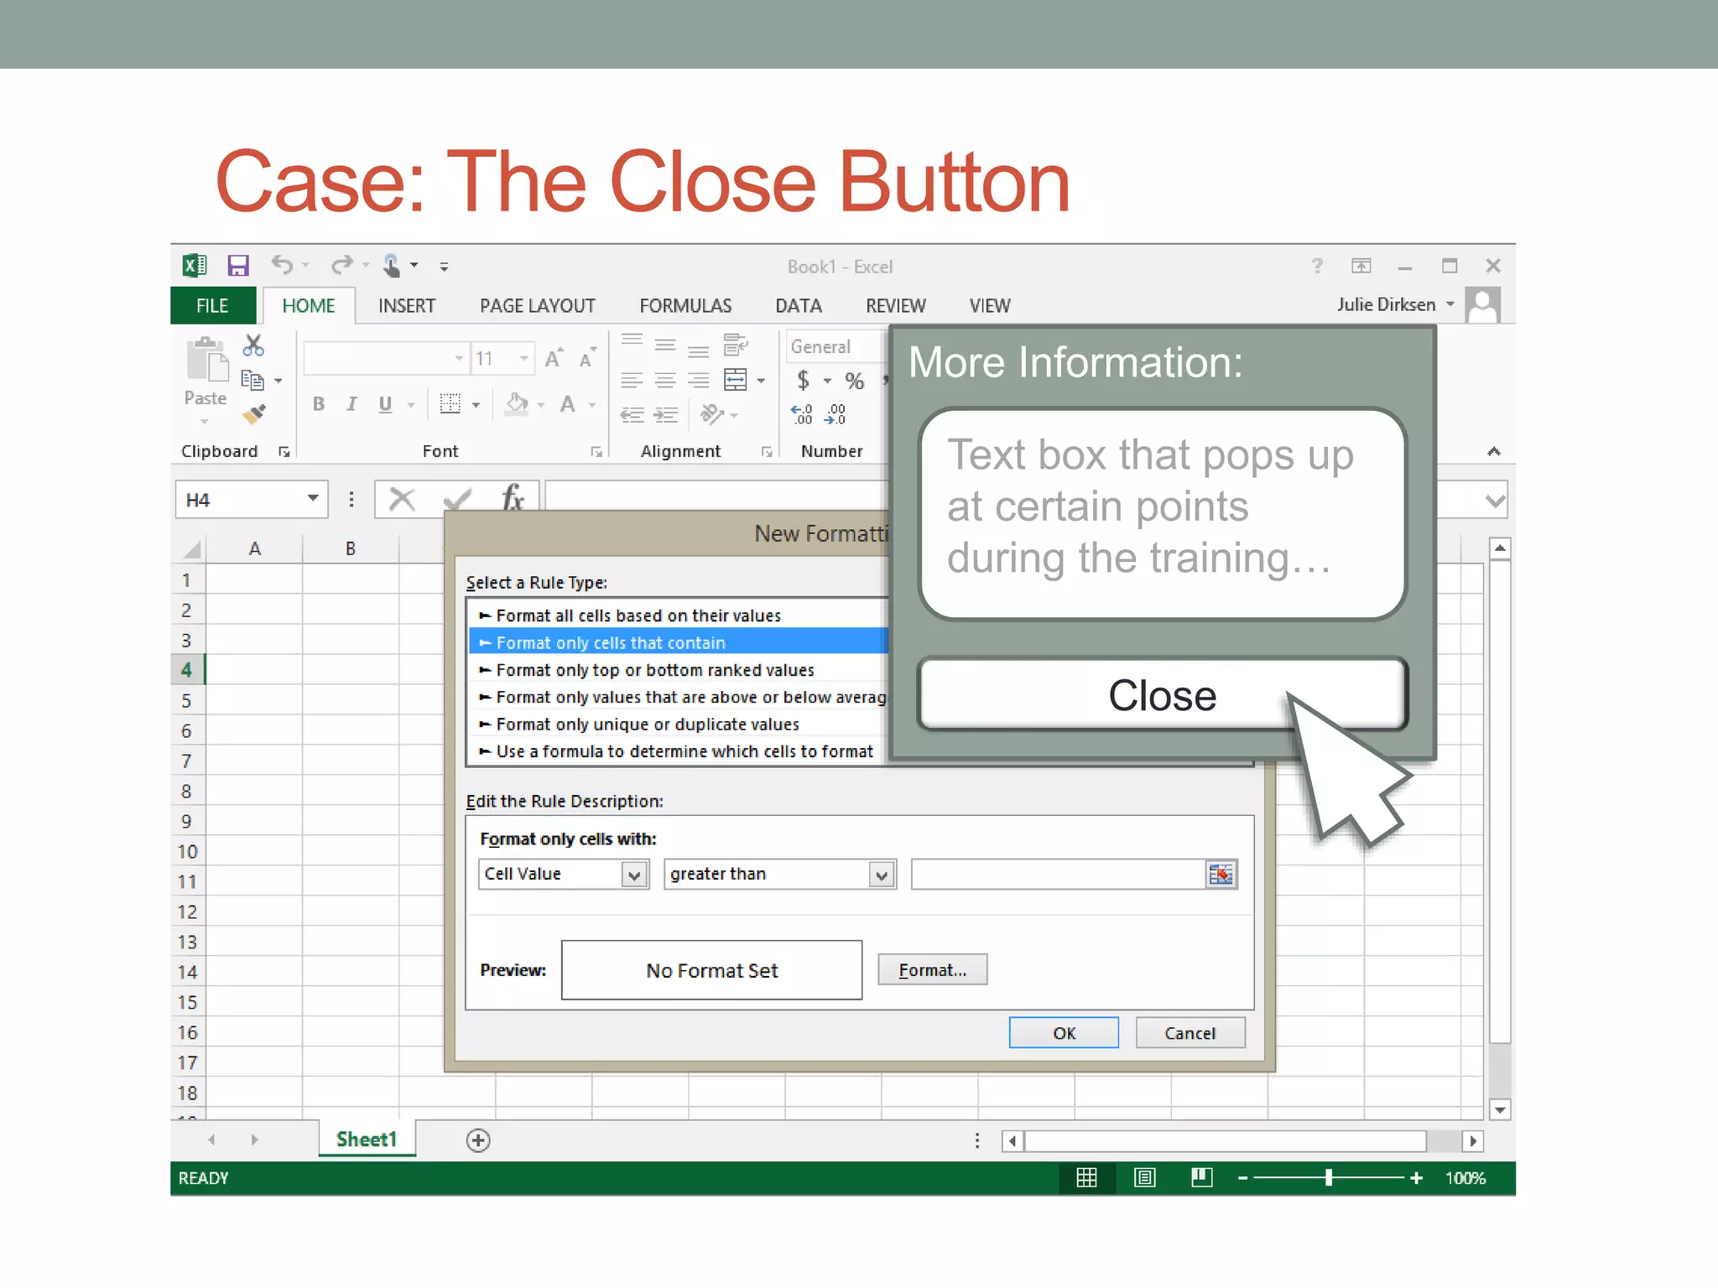Select Normal view icon in status bar
The width and height of the screenshot is (1718, 1288).
click(x=1086, y=1177)
